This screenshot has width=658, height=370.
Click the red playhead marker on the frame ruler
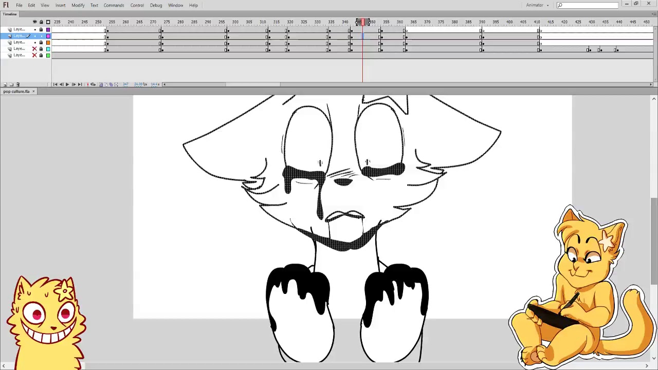362,22
